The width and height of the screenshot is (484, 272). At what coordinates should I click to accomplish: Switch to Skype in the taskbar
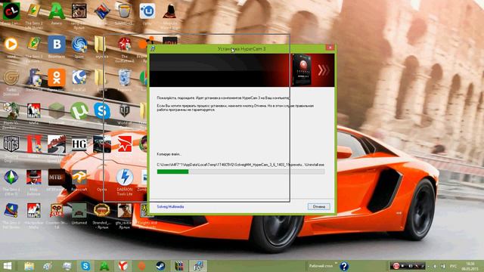tap(85, 266)
